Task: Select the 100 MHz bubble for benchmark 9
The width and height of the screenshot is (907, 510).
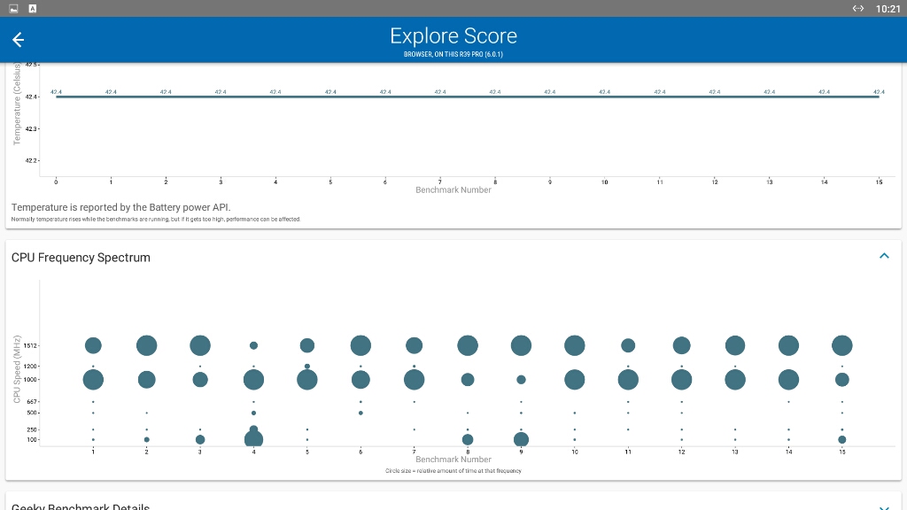Action: tap(521, 439)
